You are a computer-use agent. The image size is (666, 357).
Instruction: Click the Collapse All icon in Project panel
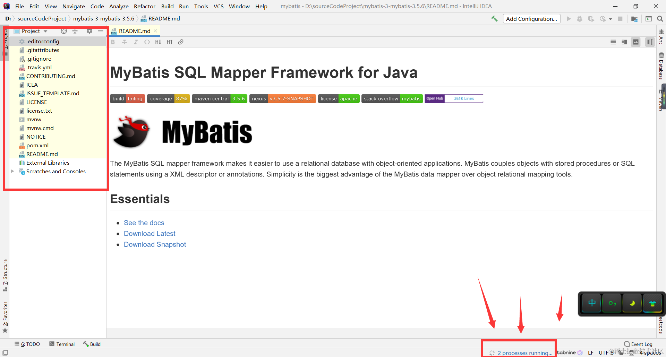point(75,31)
